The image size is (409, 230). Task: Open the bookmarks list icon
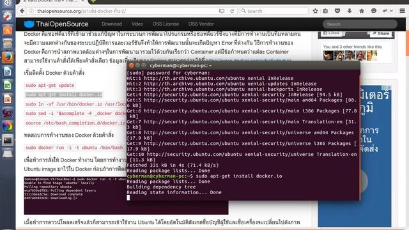(x=325, y=11)
